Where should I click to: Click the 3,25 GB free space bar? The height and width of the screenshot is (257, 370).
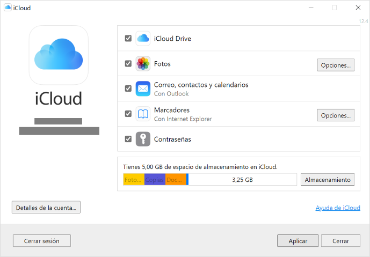click(242, 180)
